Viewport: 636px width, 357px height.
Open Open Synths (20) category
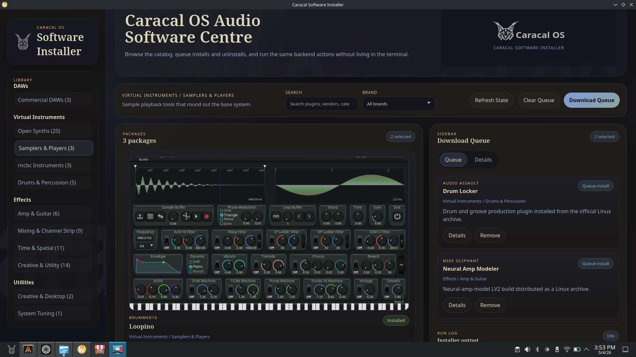pyautogui.click(x=53, y=131)
